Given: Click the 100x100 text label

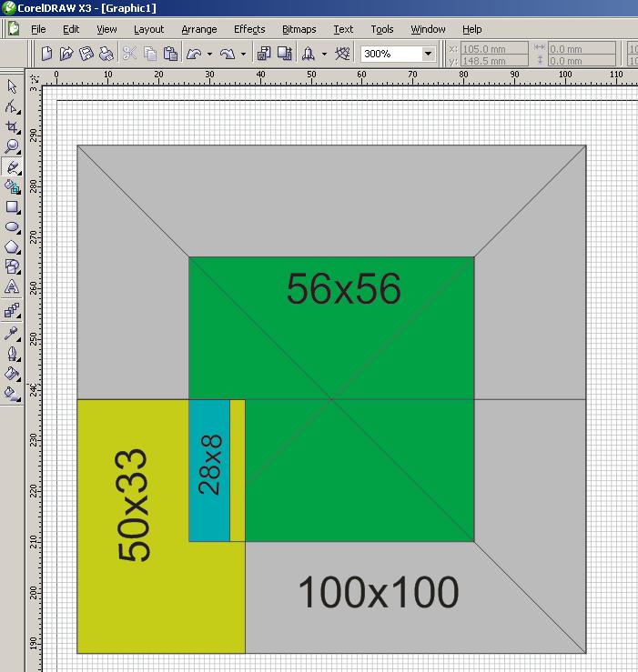Looking at the screenshot, I should (x=379, y=592).
